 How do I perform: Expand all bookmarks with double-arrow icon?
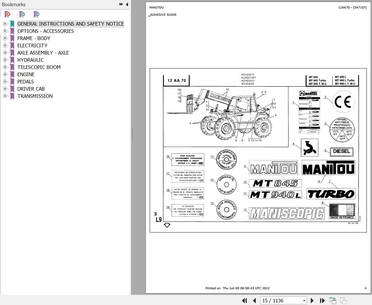click(x=121, y=4)
